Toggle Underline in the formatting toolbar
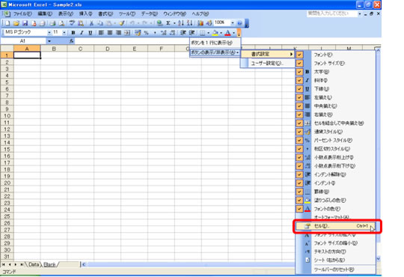Image resolution: width=404 pixels, height=277 pixels. [91, 33]
